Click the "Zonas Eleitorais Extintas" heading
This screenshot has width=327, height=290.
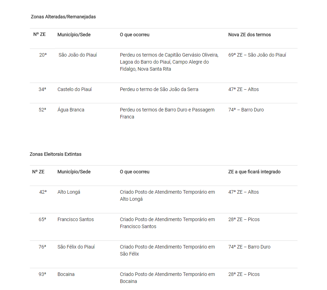[55, 154]
